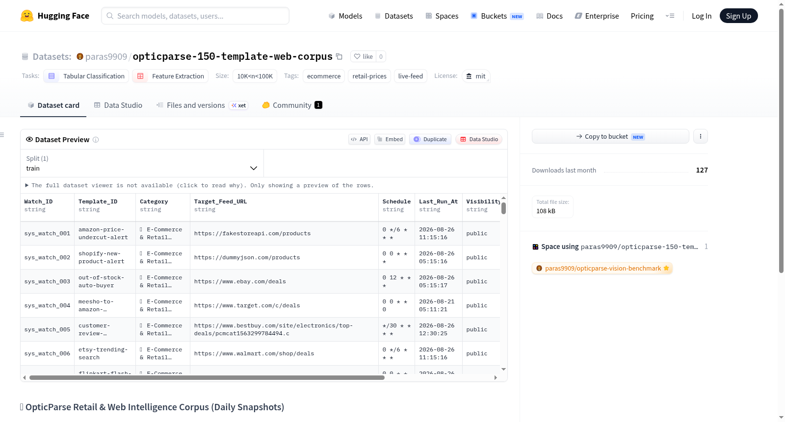Click the Embed button
Viewport: 785px width, 422px height.
390,139
